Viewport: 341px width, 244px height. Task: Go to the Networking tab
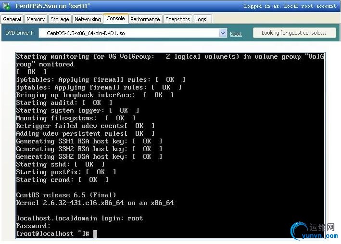point(88,19)
